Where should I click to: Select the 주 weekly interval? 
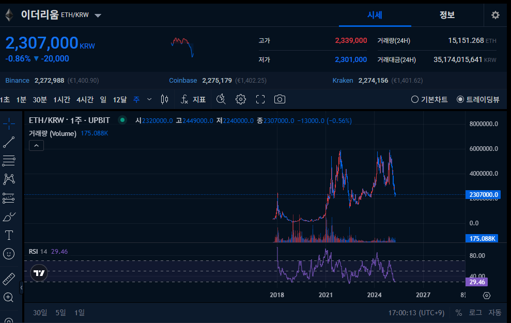pyautogui.click(x=136, y=99)
